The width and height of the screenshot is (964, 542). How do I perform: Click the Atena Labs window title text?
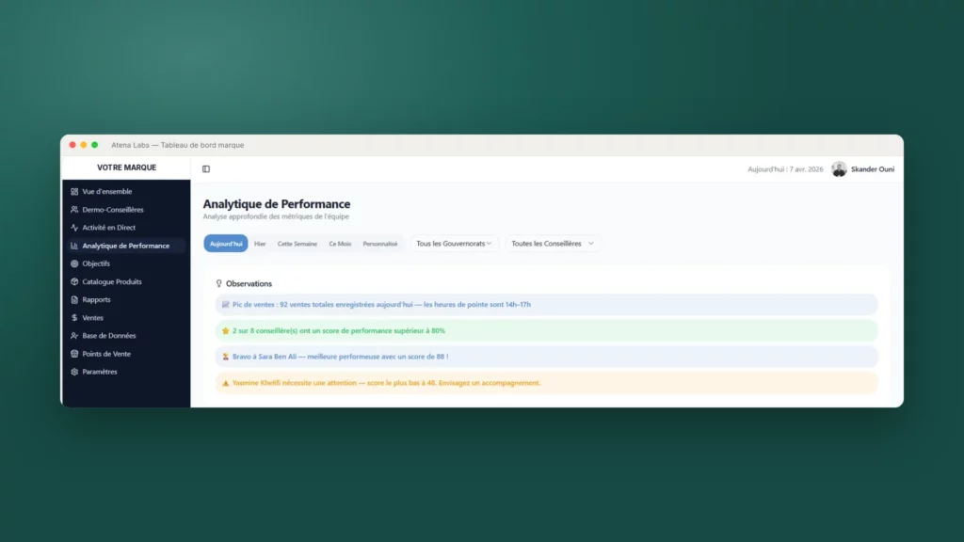point(178,145)
